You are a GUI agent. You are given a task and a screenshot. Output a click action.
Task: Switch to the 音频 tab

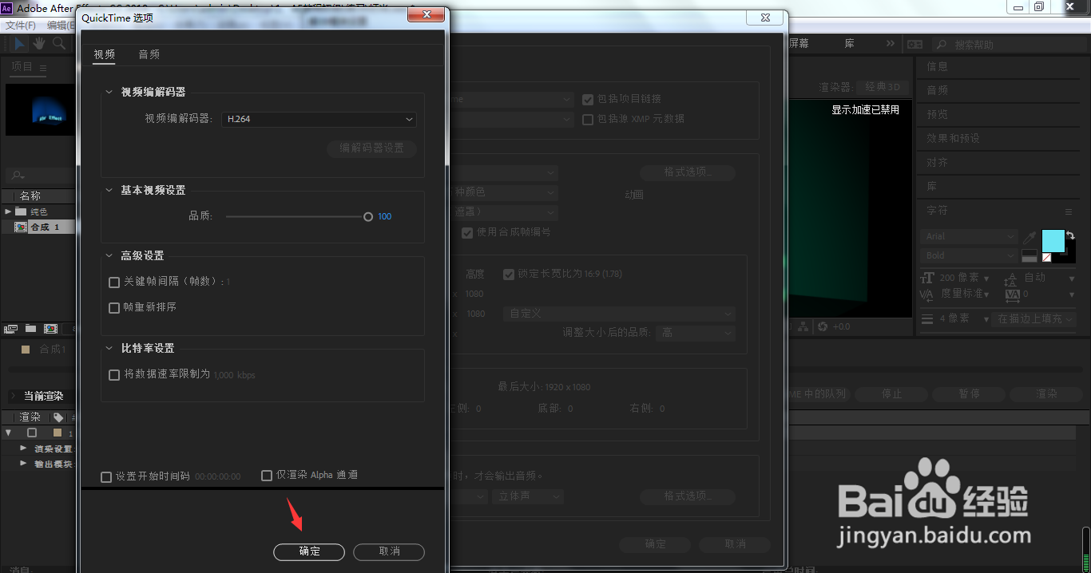coord(149,54)
